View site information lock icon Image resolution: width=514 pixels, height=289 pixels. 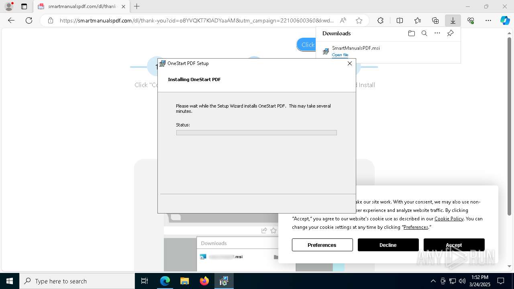click(x=51, y=20)
